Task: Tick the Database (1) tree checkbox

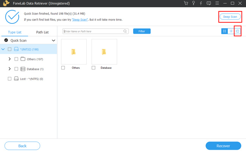Action: pos(16,69)
